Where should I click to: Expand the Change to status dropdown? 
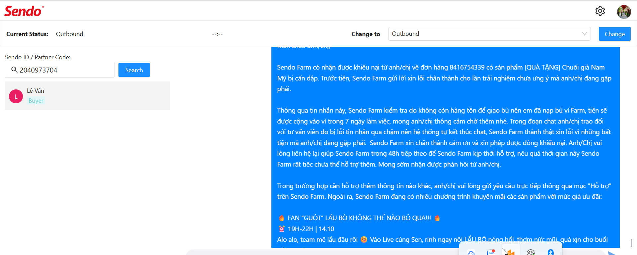point(489,34)
